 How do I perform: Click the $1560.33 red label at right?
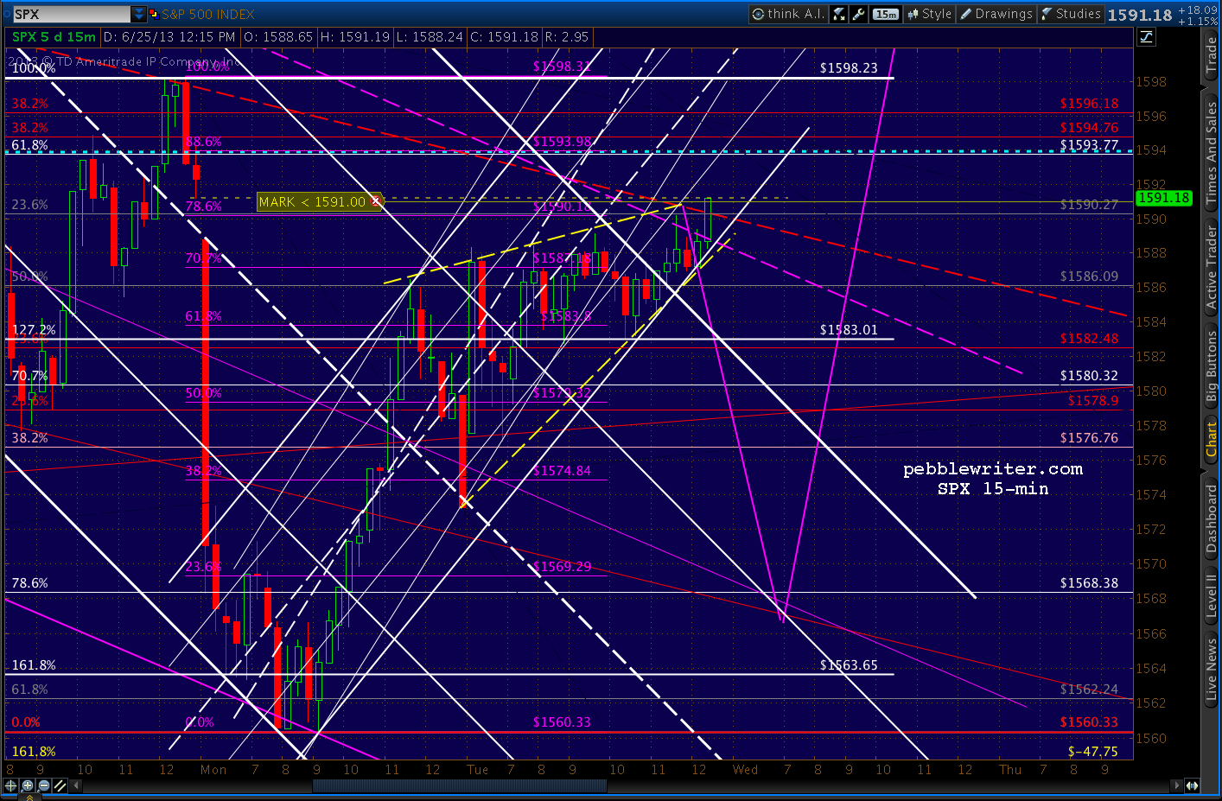[1090, 722]
